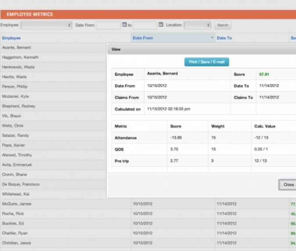Image resolution: width=296 pixels, height=251 pixels.
Task: Click the Search button
Action: [223, 25]
